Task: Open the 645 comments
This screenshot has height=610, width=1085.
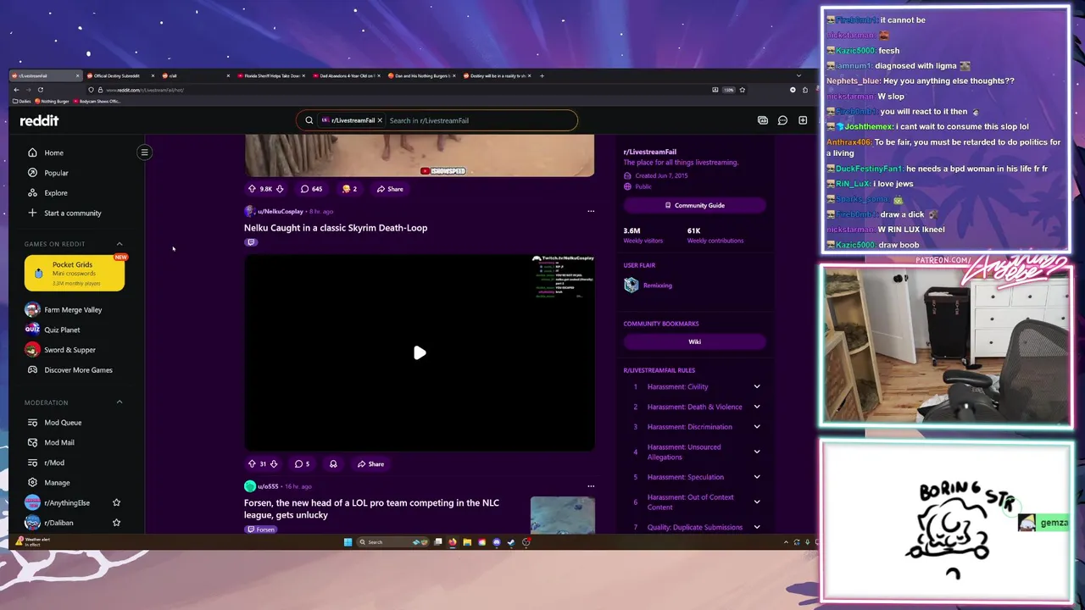Action: 310,189
